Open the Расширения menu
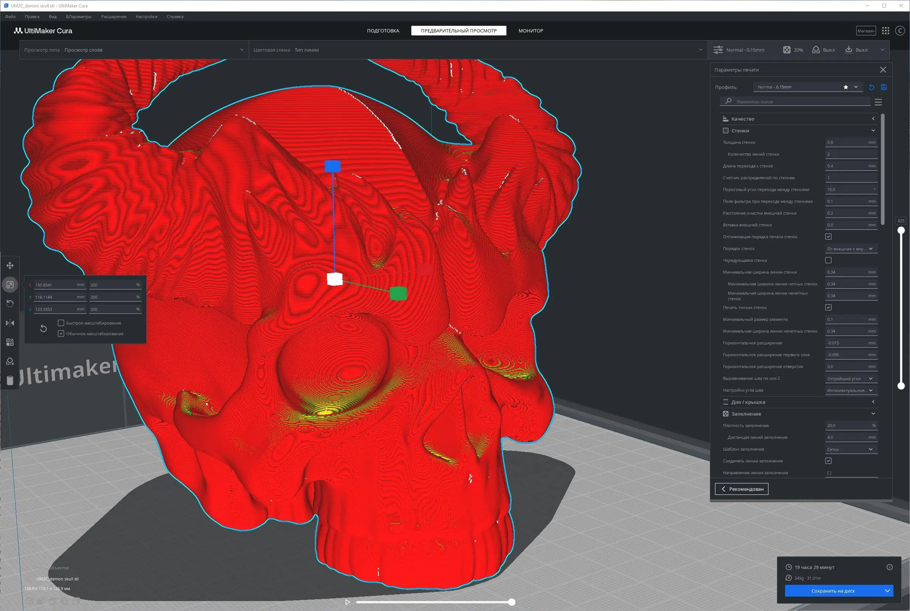This screenshot has height=611, width=910. [x=114, y=17]
